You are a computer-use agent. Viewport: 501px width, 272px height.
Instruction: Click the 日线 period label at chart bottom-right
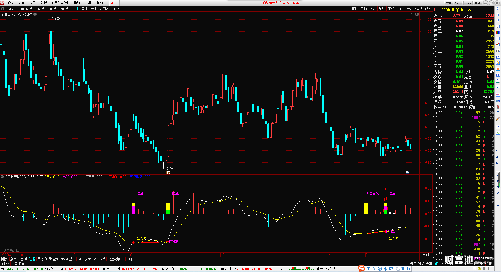tap(426, 255)
